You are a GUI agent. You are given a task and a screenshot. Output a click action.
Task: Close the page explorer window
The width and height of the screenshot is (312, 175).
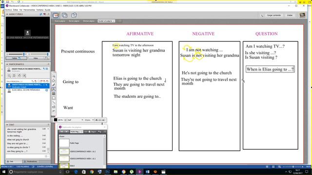tap(105, 127)
